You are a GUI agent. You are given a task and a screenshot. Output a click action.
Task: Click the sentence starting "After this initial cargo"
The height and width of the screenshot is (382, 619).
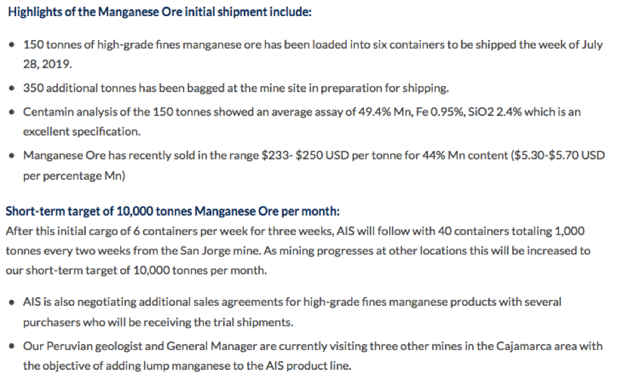[294, 231]
